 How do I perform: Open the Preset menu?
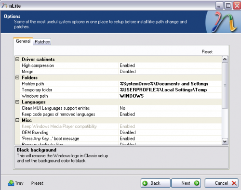tap(37, 183)
